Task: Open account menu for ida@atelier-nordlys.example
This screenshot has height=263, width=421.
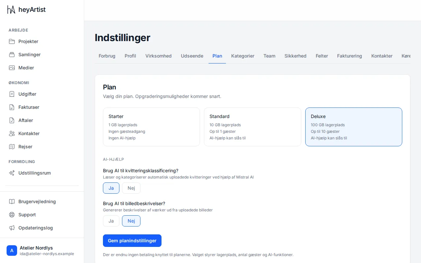Action: [42, 251]
